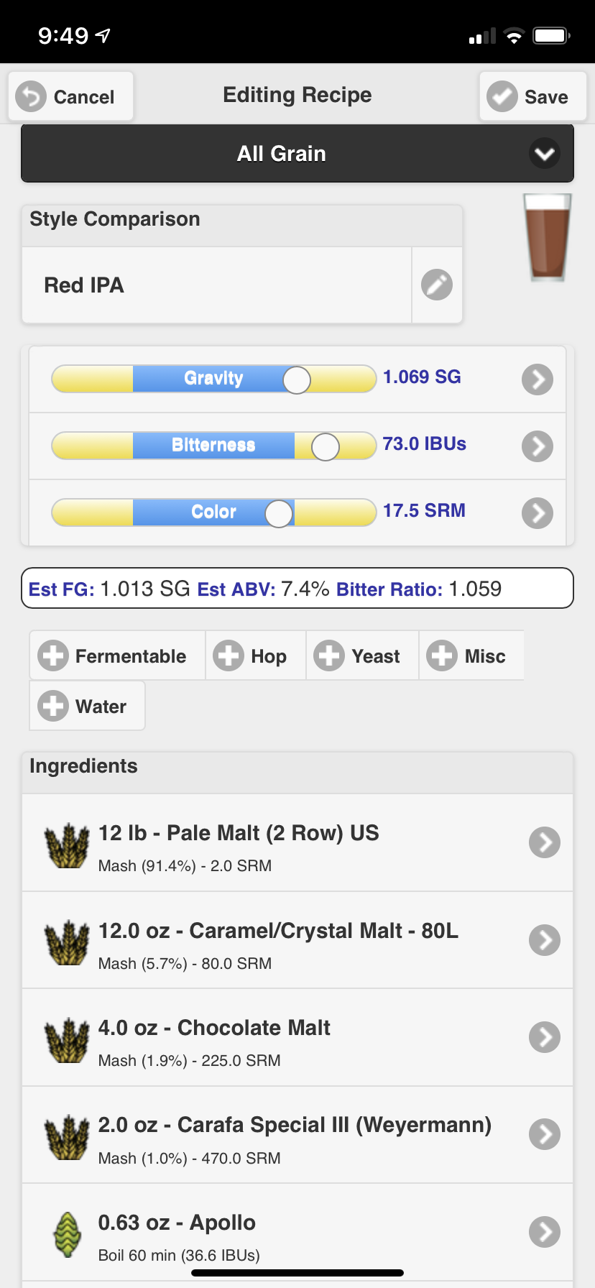Open Pale Malt (2 Row) US ingredient

(x=297, y=842)
